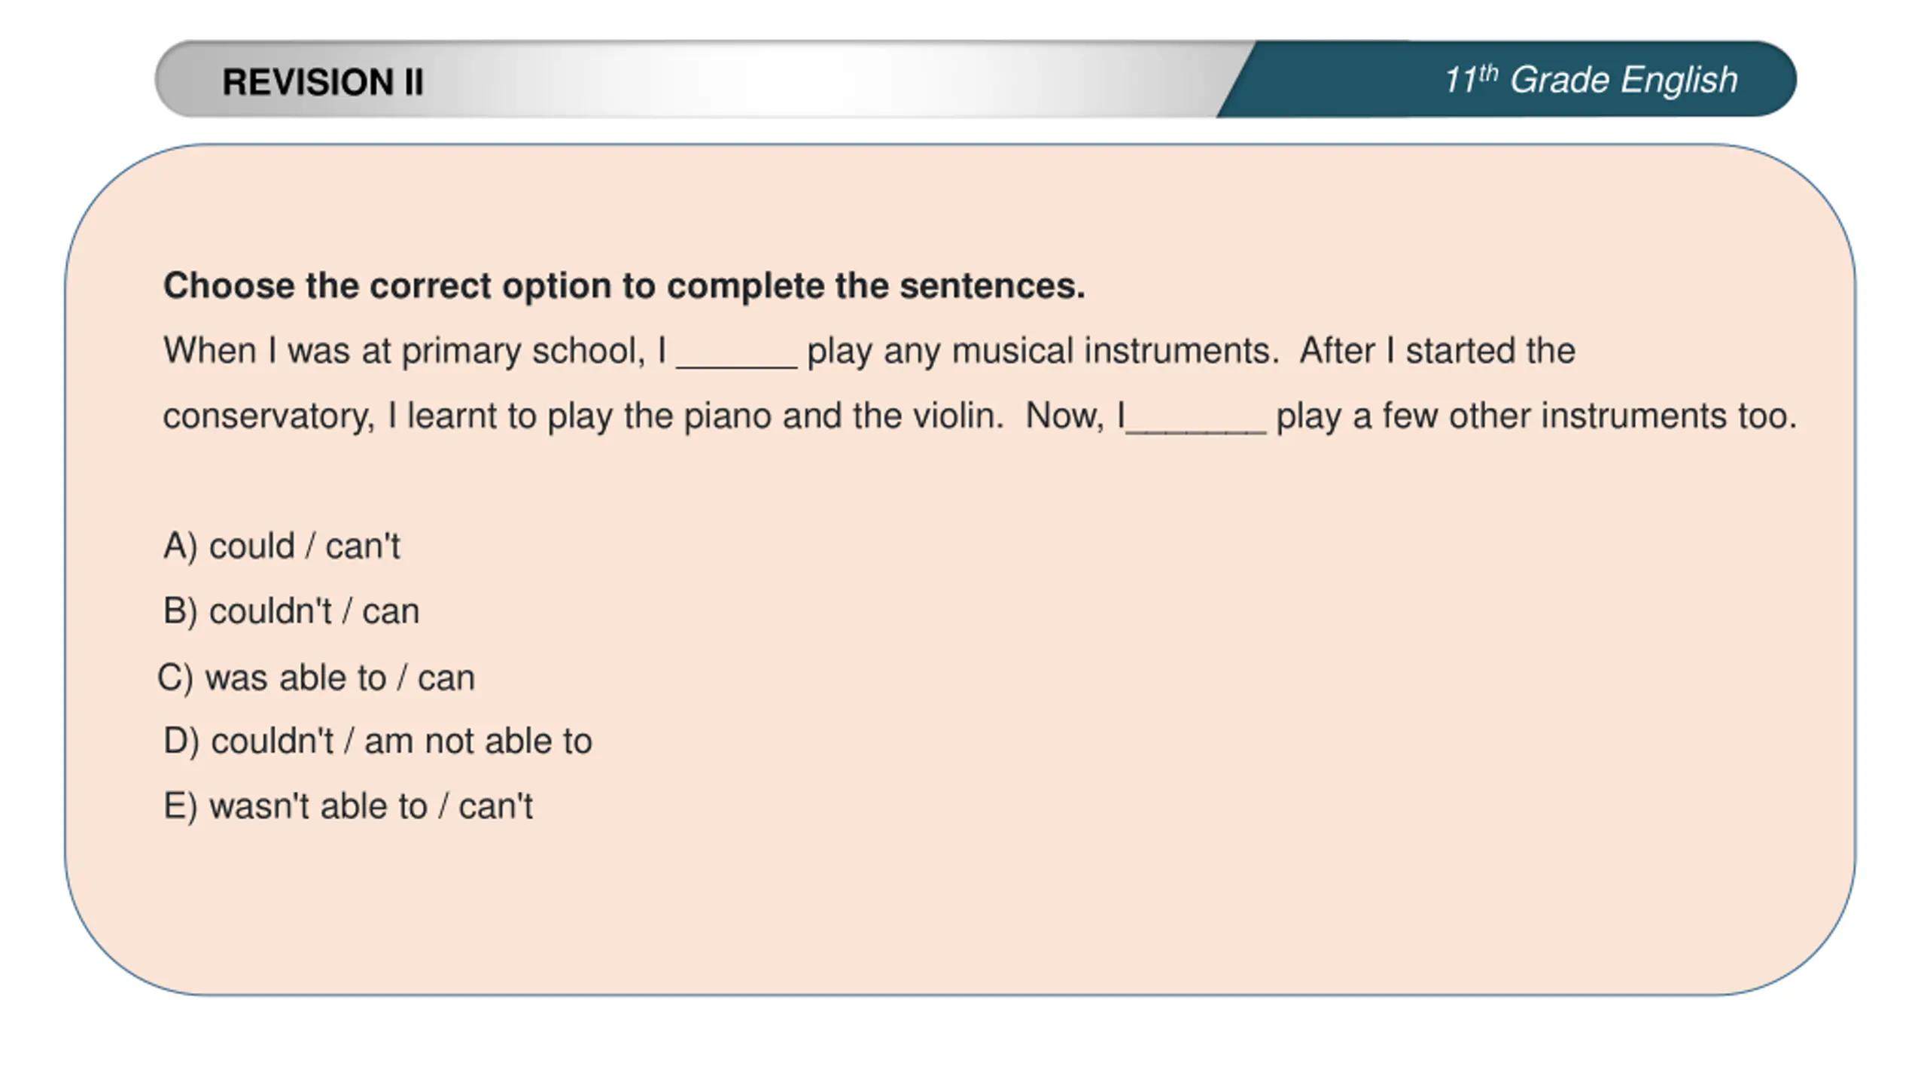
Task: Click the second blank after 'Now, I'
Action: [x=1196, y=419]
